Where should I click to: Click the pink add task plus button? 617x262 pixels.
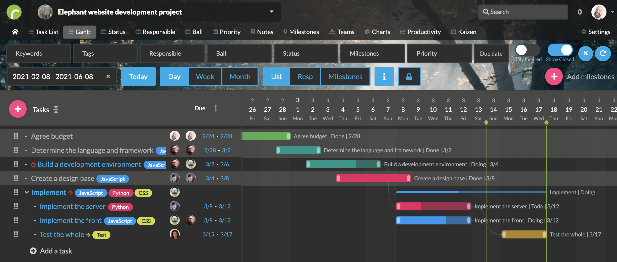click(x=18, y=109)
